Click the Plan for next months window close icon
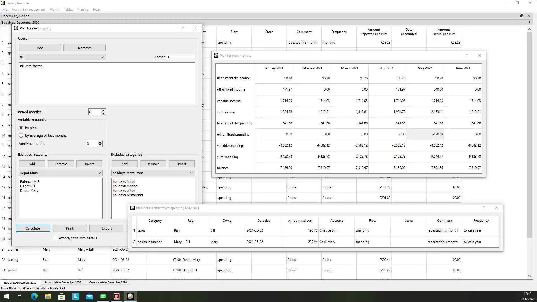537x302 pixels. (x=195, y=28)
